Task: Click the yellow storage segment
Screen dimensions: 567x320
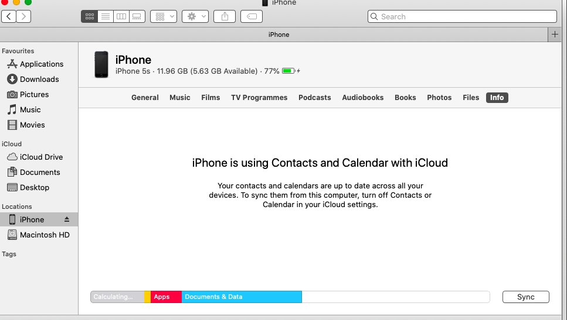Action: click(x=148, y=297)
